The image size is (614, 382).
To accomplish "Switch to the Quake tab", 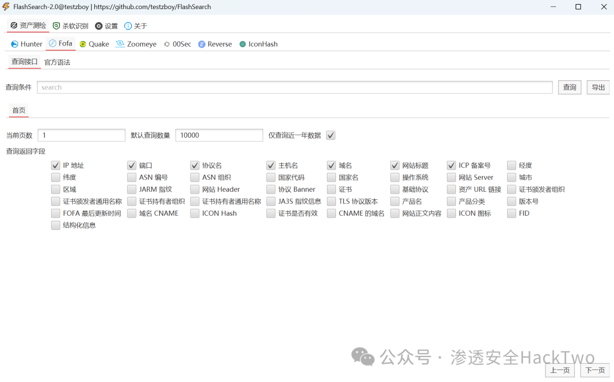I will click(94, 44).
